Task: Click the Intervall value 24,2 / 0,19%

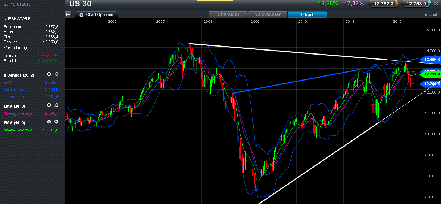Action: click(x=47, y=56)
